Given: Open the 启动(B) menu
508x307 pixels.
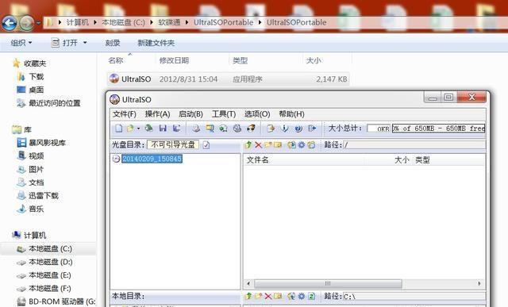Looking at the screenshot, I should pyautogui.click(x=190, y=114).
